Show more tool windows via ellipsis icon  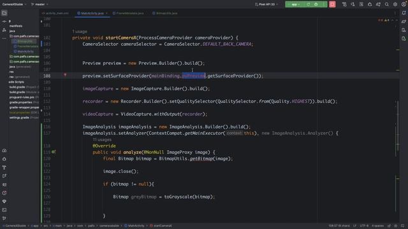4,38
